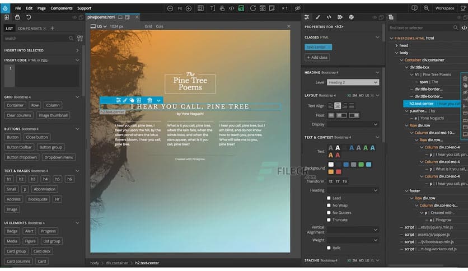Open the Page menu
The height and width of the screenshot is (271, 468).
[x=41, y=8]
